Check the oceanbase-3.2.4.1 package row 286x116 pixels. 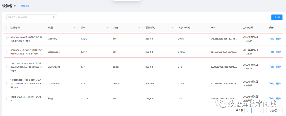pyautogui.click(x=8, y=52)
